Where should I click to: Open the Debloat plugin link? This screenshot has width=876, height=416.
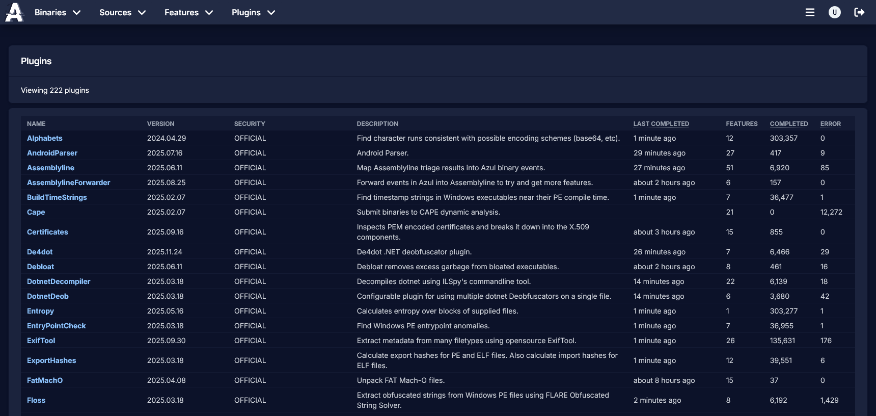click(40, 267)
